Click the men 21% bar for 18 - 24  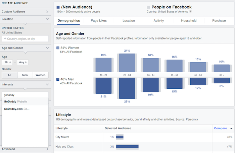click(103, 86)
